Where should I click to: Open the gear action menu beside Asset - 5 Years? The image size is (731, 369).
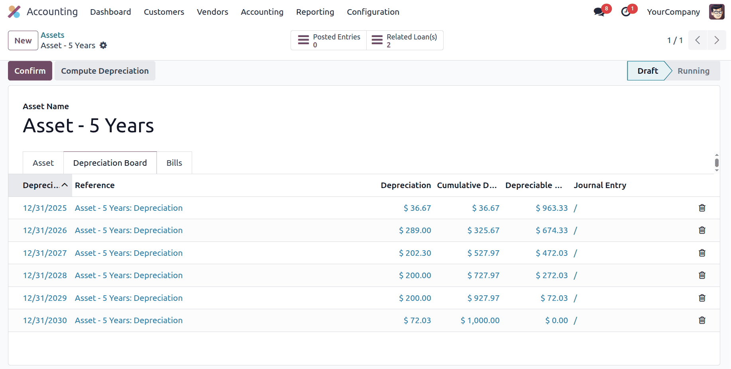coord(103,45)
